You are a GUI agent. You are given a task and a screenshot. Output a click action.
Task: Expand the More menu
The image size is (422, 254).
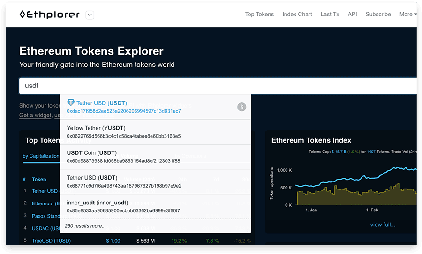tap(408, 14)
